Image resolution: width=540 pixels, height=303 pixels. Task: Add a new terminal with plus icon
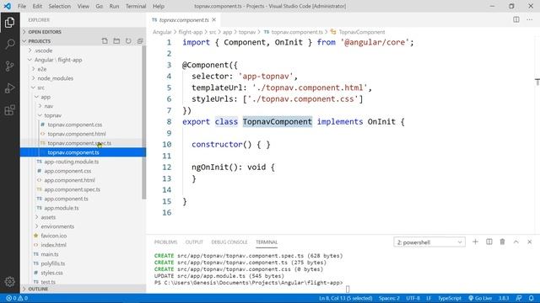475,242
